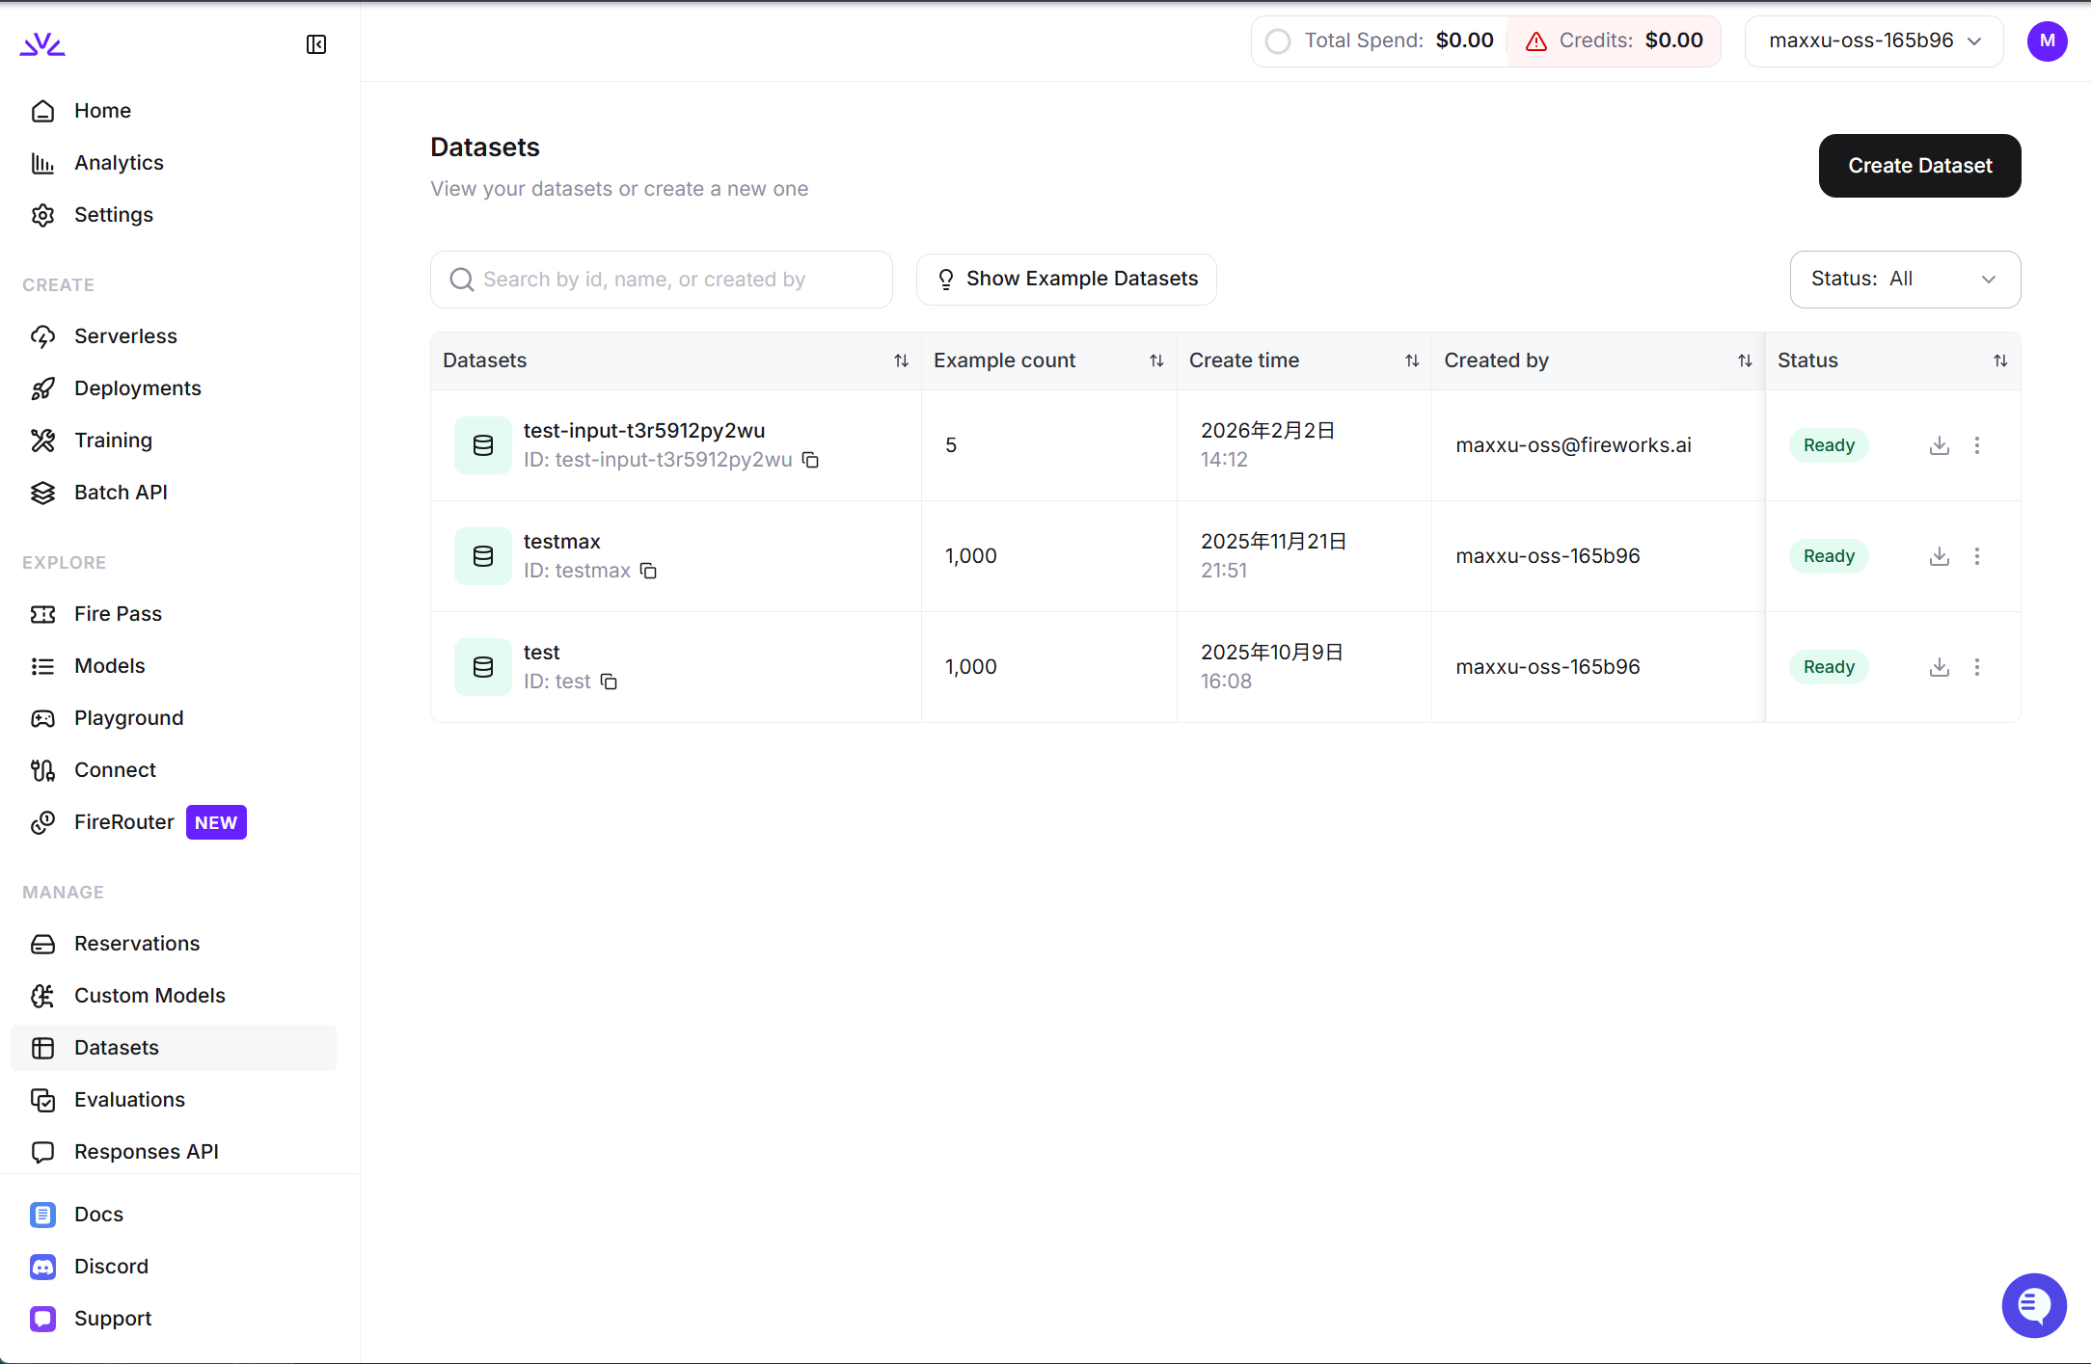Screen dimensions: 2091x1364
Task: Sort by the Create time column
Action: tap(1412, 361)
